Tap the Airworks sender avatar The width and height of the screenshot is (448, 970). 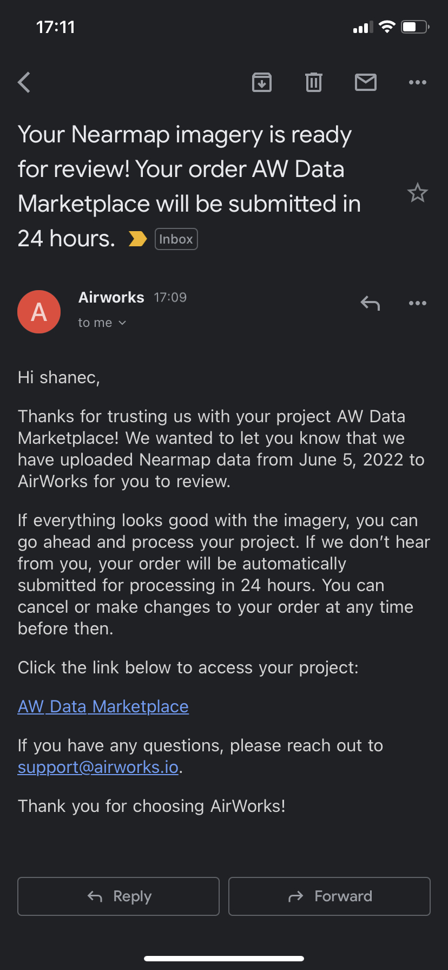(x=39, y=312)
